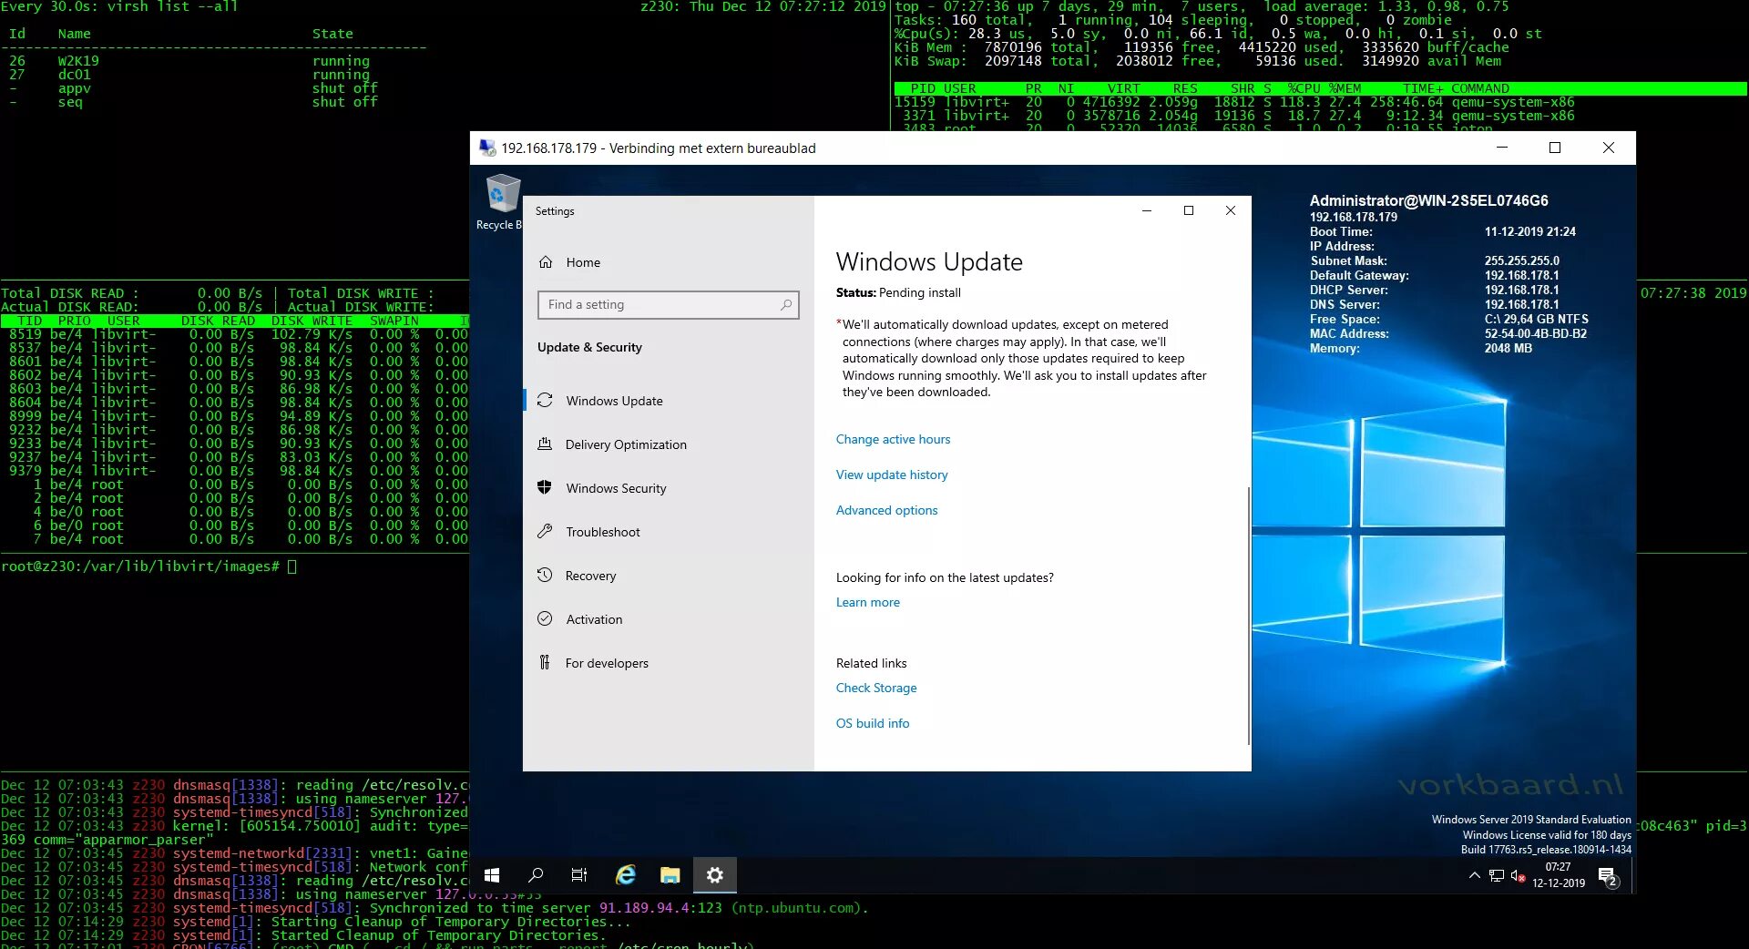This screenshot has width=1749, height=949.
Task: Click the Settings gear taskbar button
Action: pos(715,875)
